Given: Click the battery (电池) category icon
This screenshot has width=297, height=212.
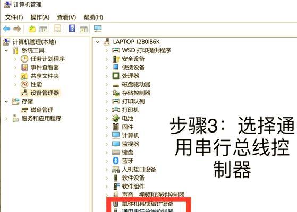Looking at the screenshot, I should (x=116, y=118).
